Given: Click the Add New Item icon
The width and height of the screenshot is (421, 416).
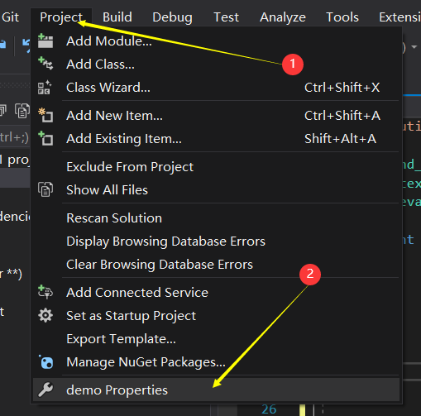Looking at the screenshot, I should pos(45,115).
